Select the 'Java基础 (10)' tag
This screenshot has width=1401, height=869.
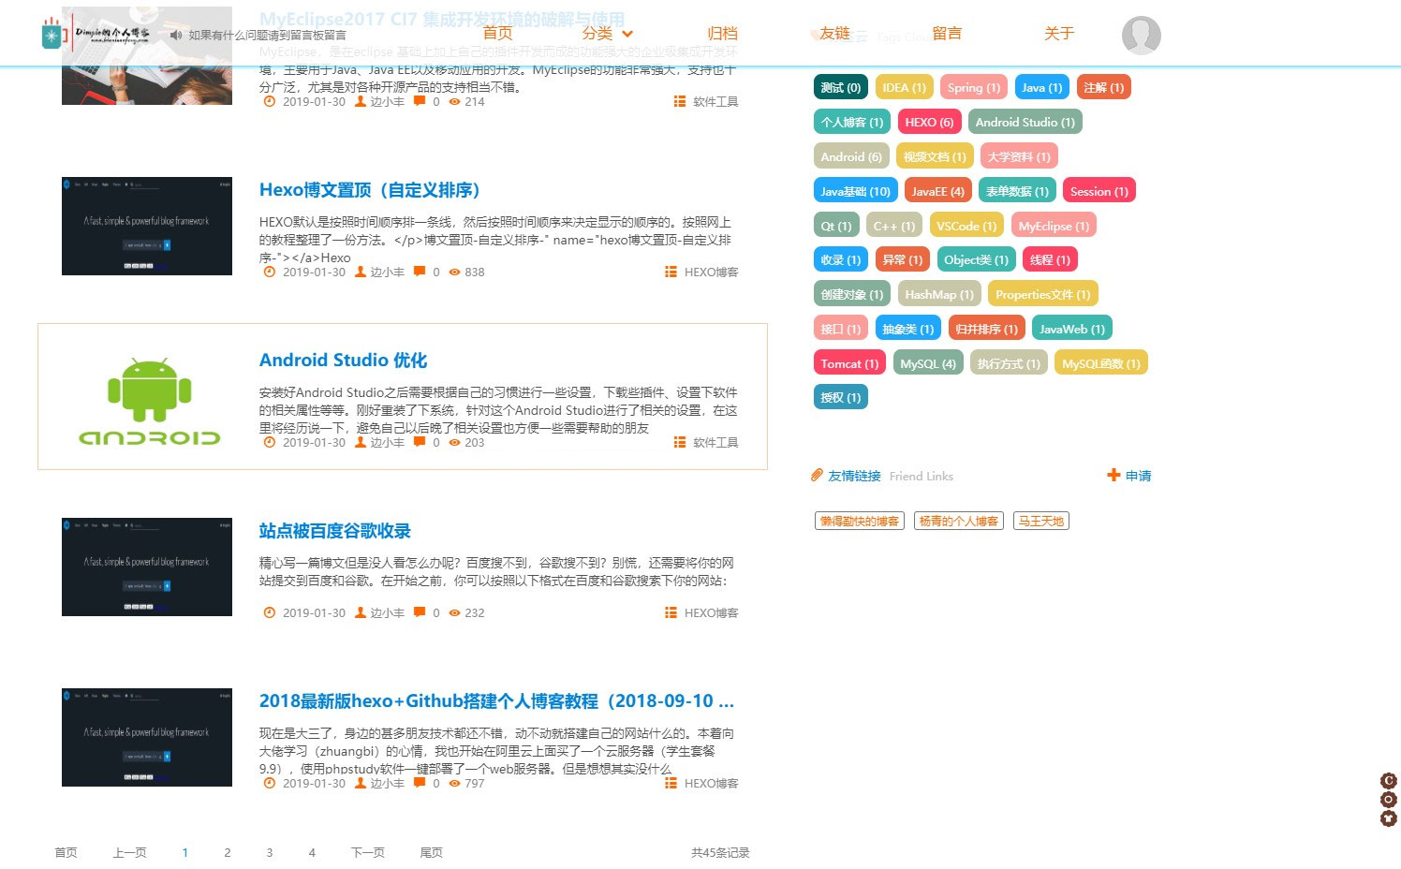pyautogui.click(x=855, y=191)
